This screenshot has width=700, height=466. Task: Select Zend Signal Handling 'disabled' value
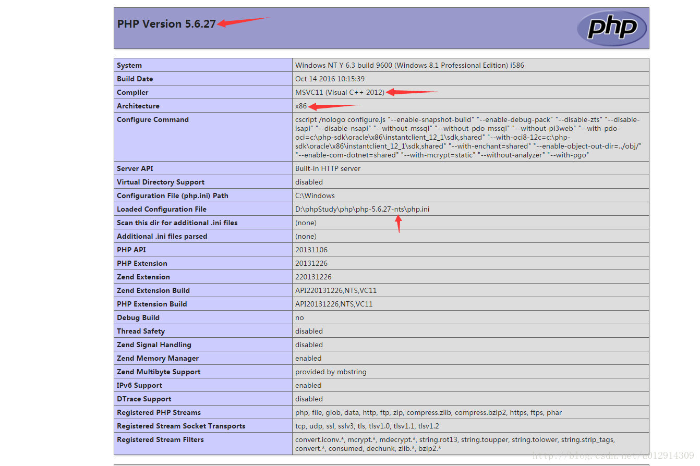(309, 345)
